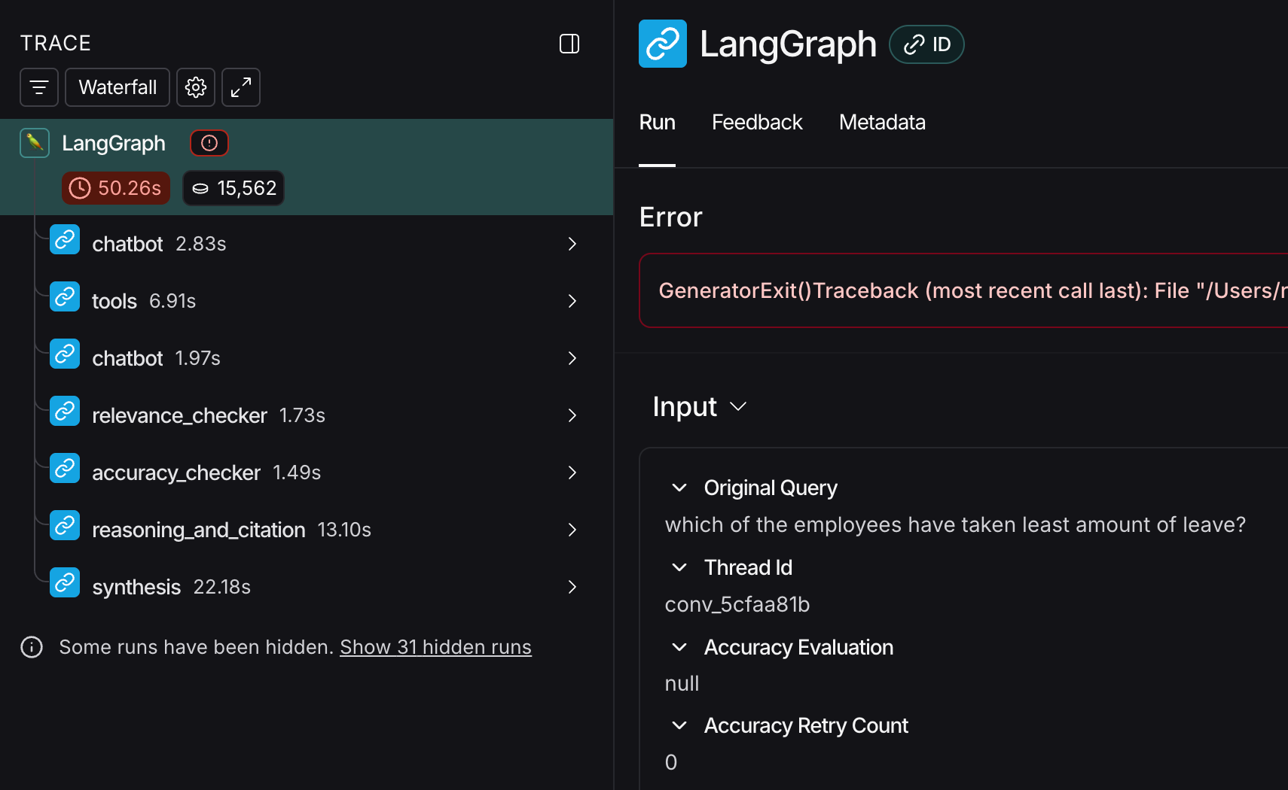The height and width of the screenshot is (790, 1288).
Task: Click chain icon of tools run
Action: tap(65, 297)
